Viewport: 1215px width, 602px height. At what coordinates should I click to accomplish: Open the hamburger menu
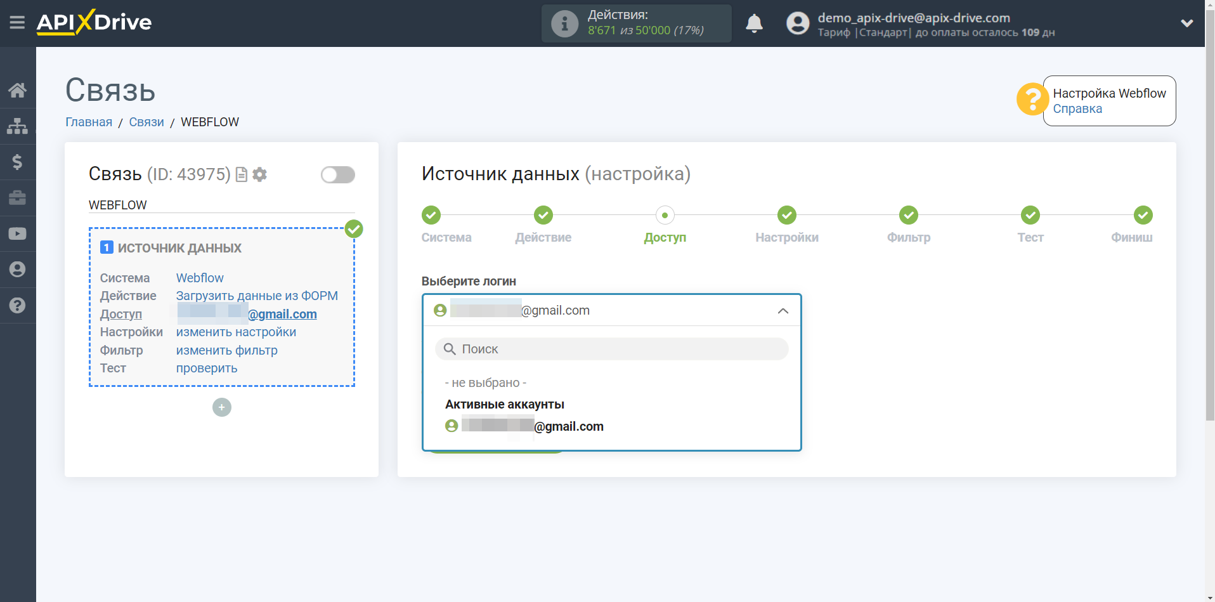pos(17,23)
